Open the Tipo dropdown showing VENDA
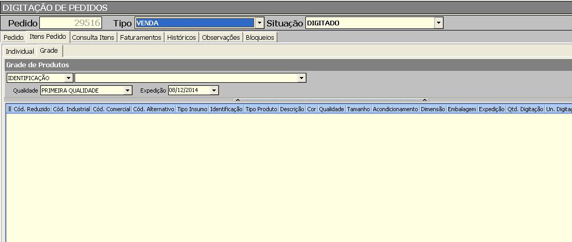This screenshot has height=242, width=572. [x=259, y=23]
